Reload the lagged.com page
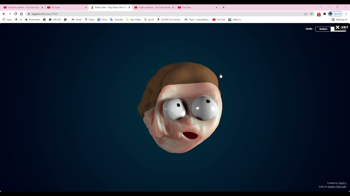This screenshot has height=196, width=350. coord(16,14)
